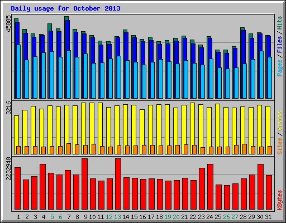286x223 pixels.
Task: Click the green "Hits" legend label
Action: tap(279, 23)
